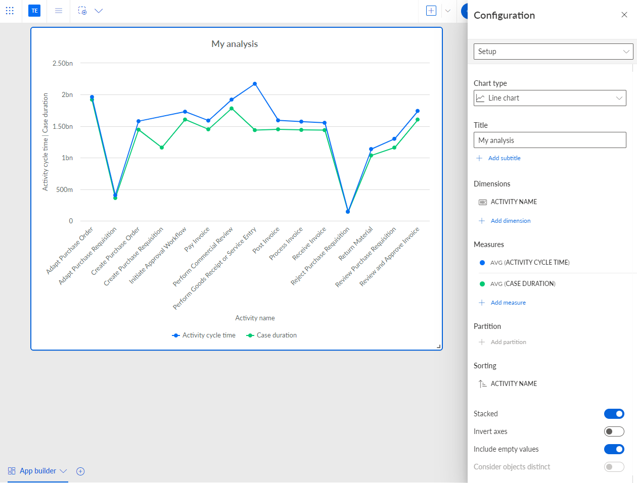Click the blue AVG Activity Cycle Time swatch
Viewport: 637px width, 483px height.
[x=482, y=263]
